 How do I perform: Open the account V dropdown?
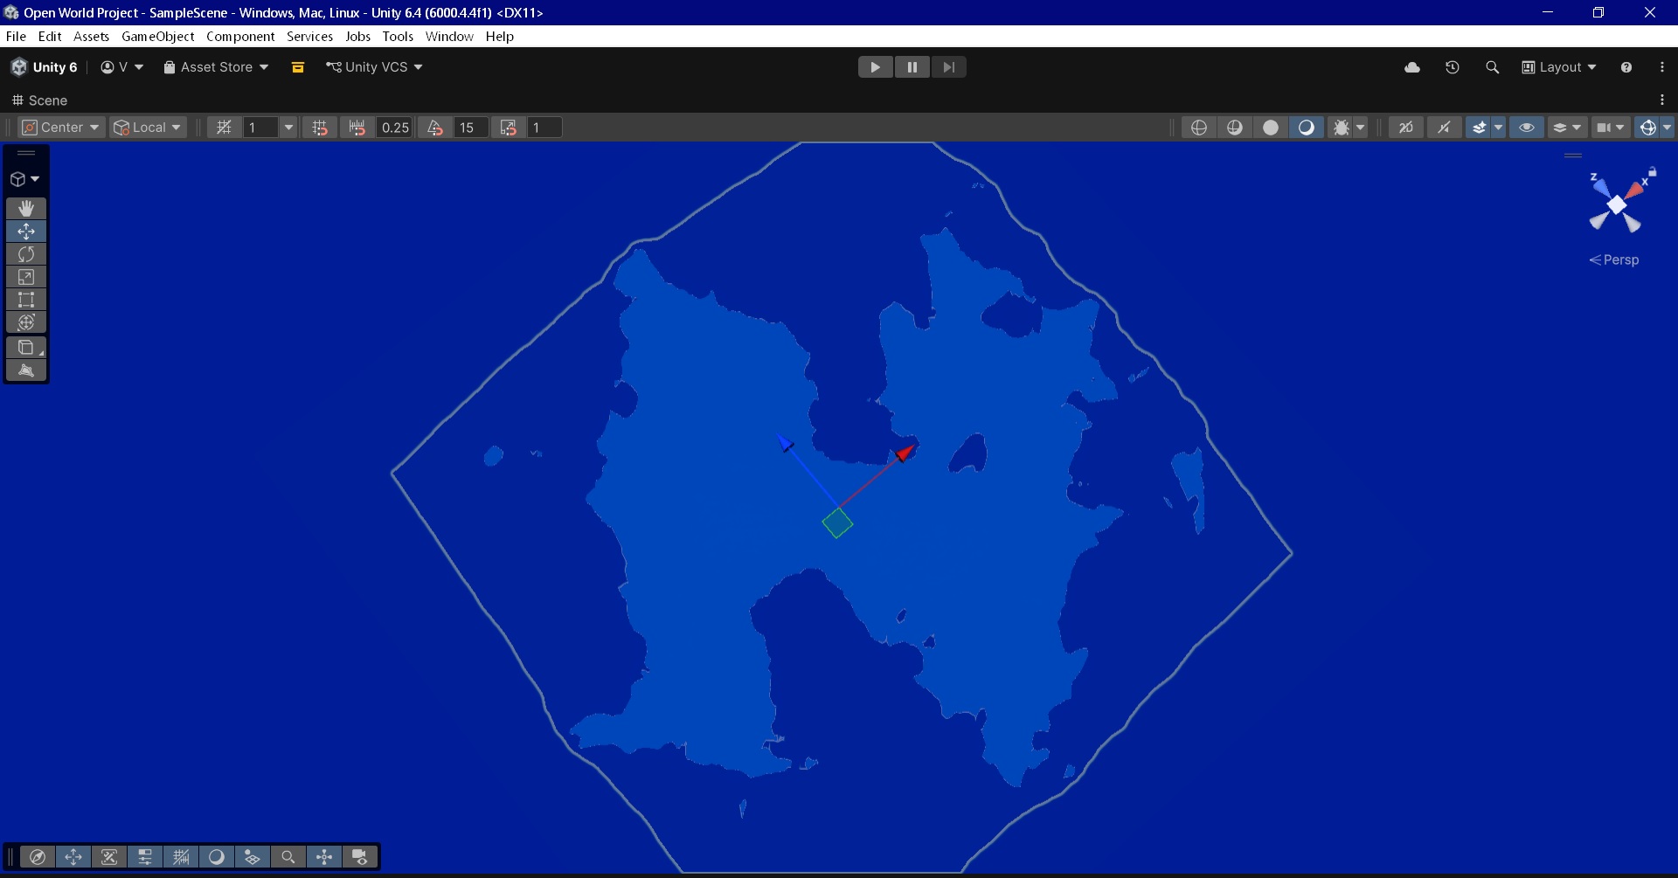(x=121, y=67)
